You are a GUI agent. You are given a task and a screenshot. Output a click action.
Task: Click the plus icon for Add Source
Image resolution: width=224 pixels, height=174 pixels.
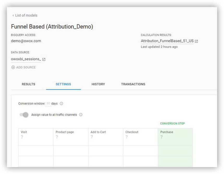(x=13, y=67)
